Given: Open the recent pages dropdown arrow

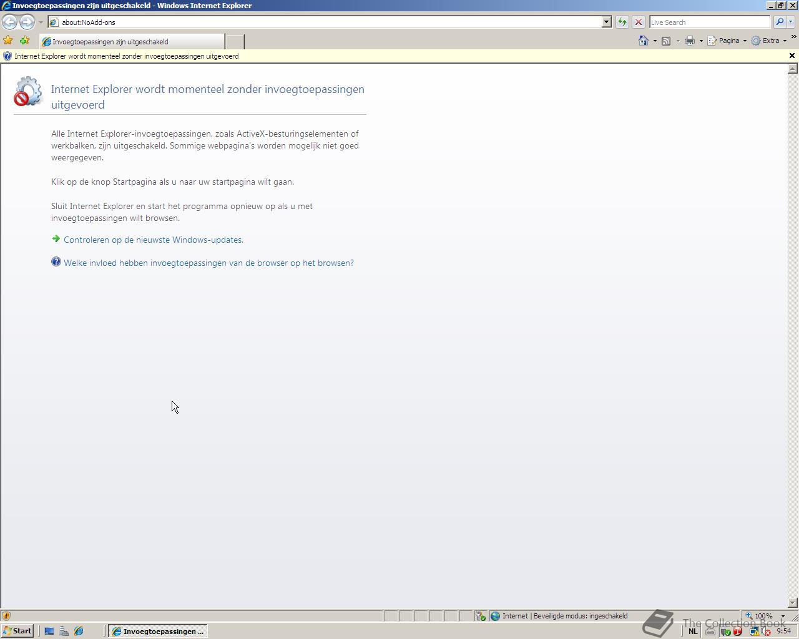Looking at the screenshot, I should [x=41, y=22].
